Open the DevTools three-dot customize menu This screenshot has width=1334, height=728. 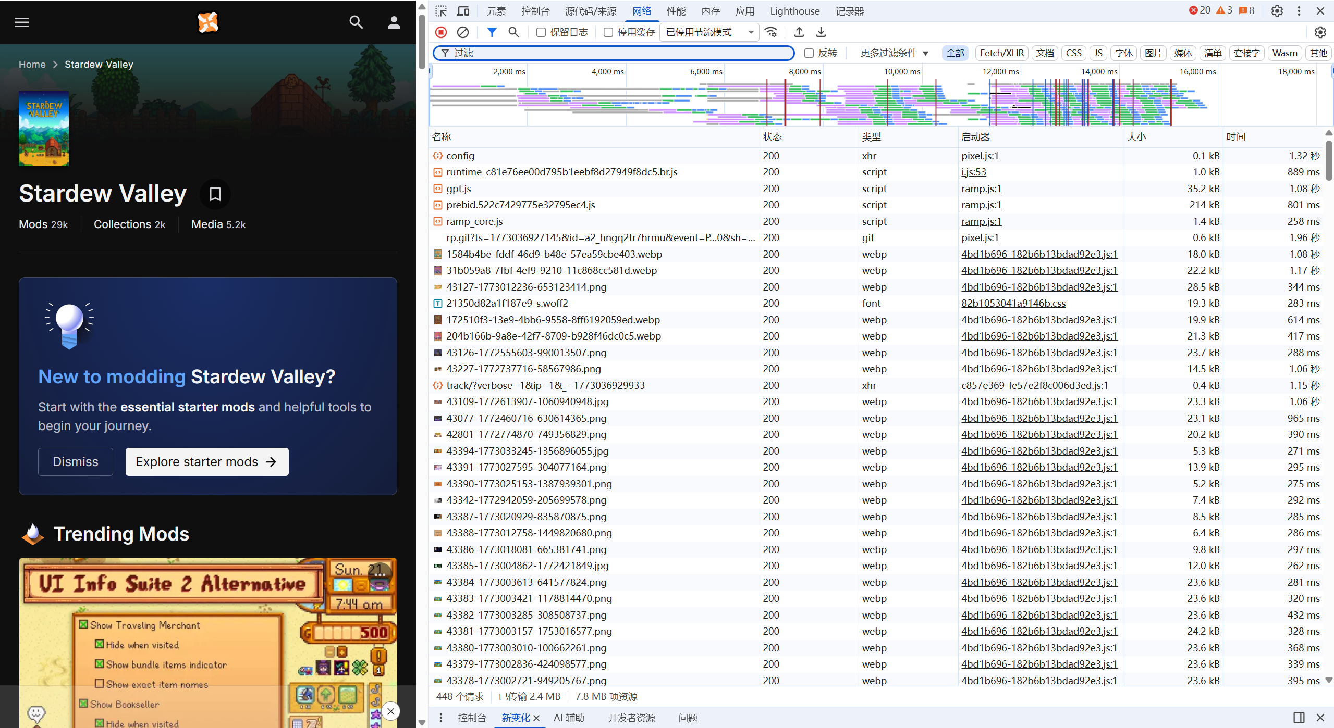(x=1299, y=11)
